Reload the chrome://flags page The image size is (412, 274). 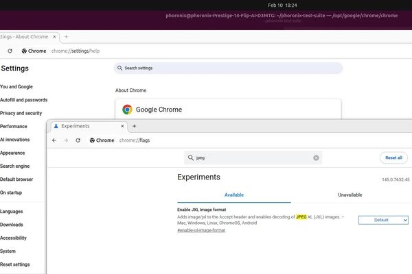[78, 140]
